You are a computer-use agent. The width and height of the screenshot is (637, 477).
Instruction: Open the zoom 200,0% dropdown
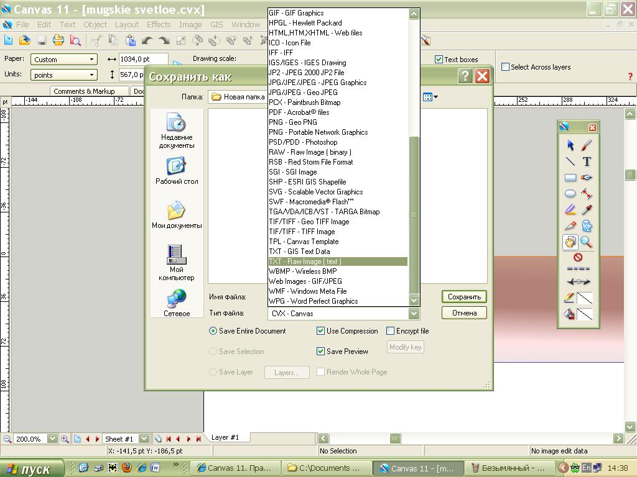[x=52, y=438]
